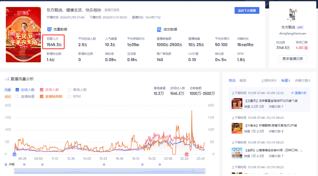The width and height of the screenshot is (318, 176).
Task: Click the 直播已结束 status tag
Action: pyautogui.click(x=112, y=10)
